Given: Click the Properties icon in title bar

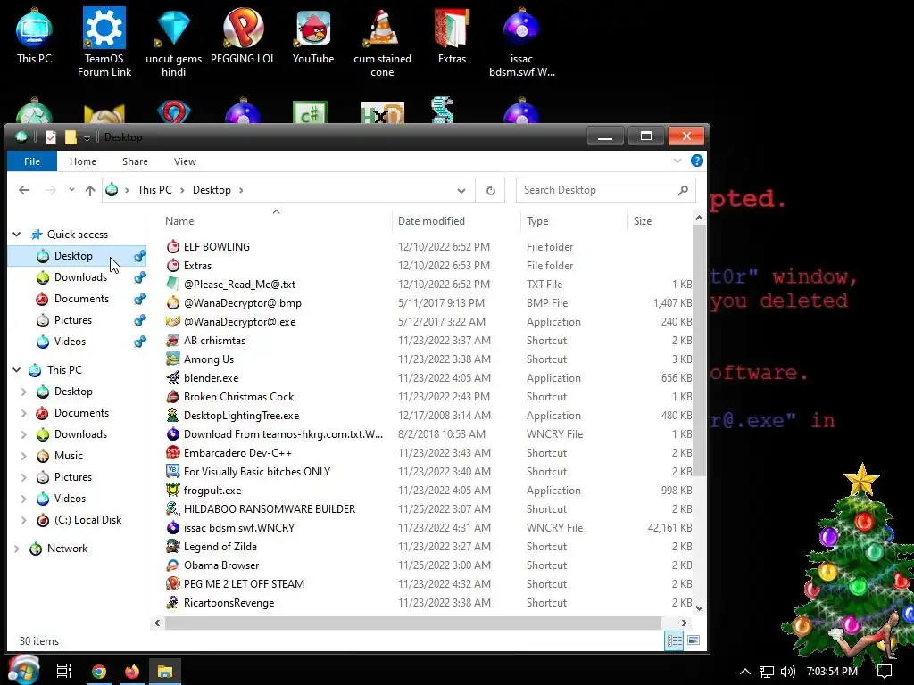Looking at the screenshot, I should pyautogui.click(x=51, y=136).
